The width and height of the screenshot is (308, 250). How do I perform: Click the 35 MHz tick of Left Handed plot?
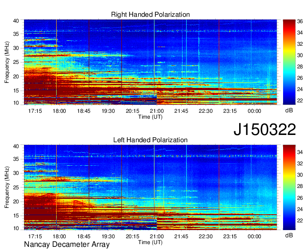16,159
